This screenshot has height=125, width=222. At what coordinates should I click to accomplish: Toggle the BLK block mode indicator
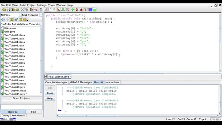219,119
